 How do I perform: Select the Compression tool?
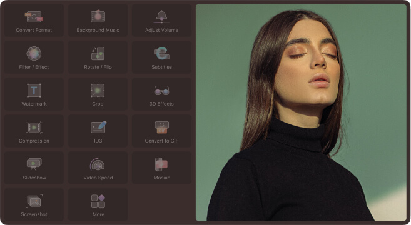click(x=34, y=131)
